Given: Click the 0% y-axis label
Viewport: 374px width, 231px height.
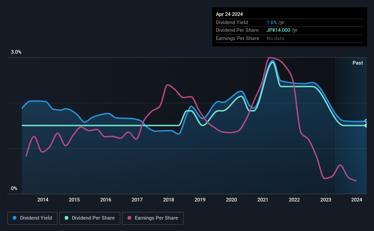Looking at the screenshot, I should click(14, 188).
